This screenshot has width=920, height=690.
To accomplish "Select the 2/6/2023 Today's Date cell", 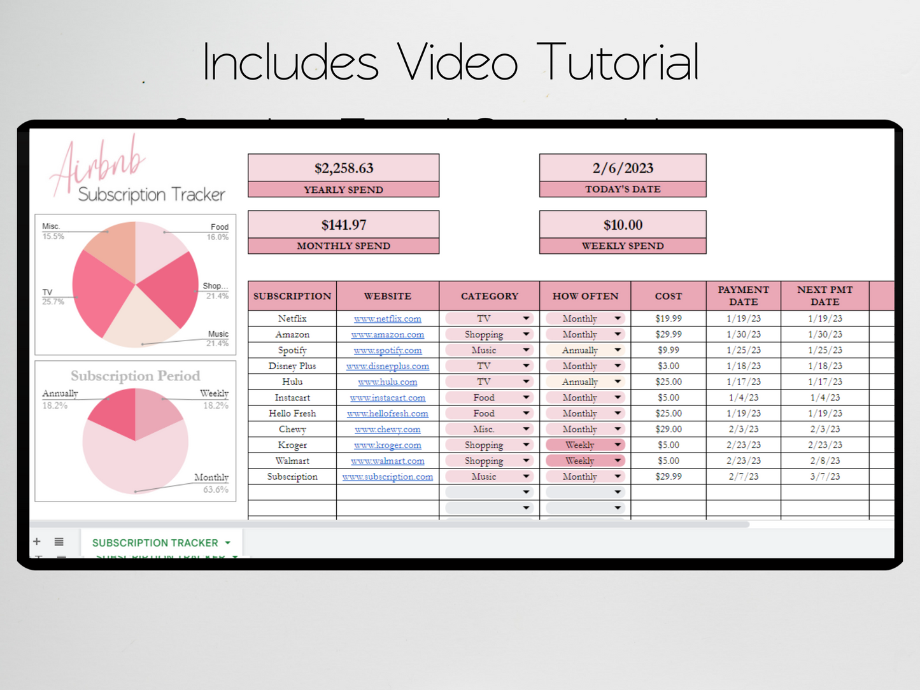I will [622, 168].
